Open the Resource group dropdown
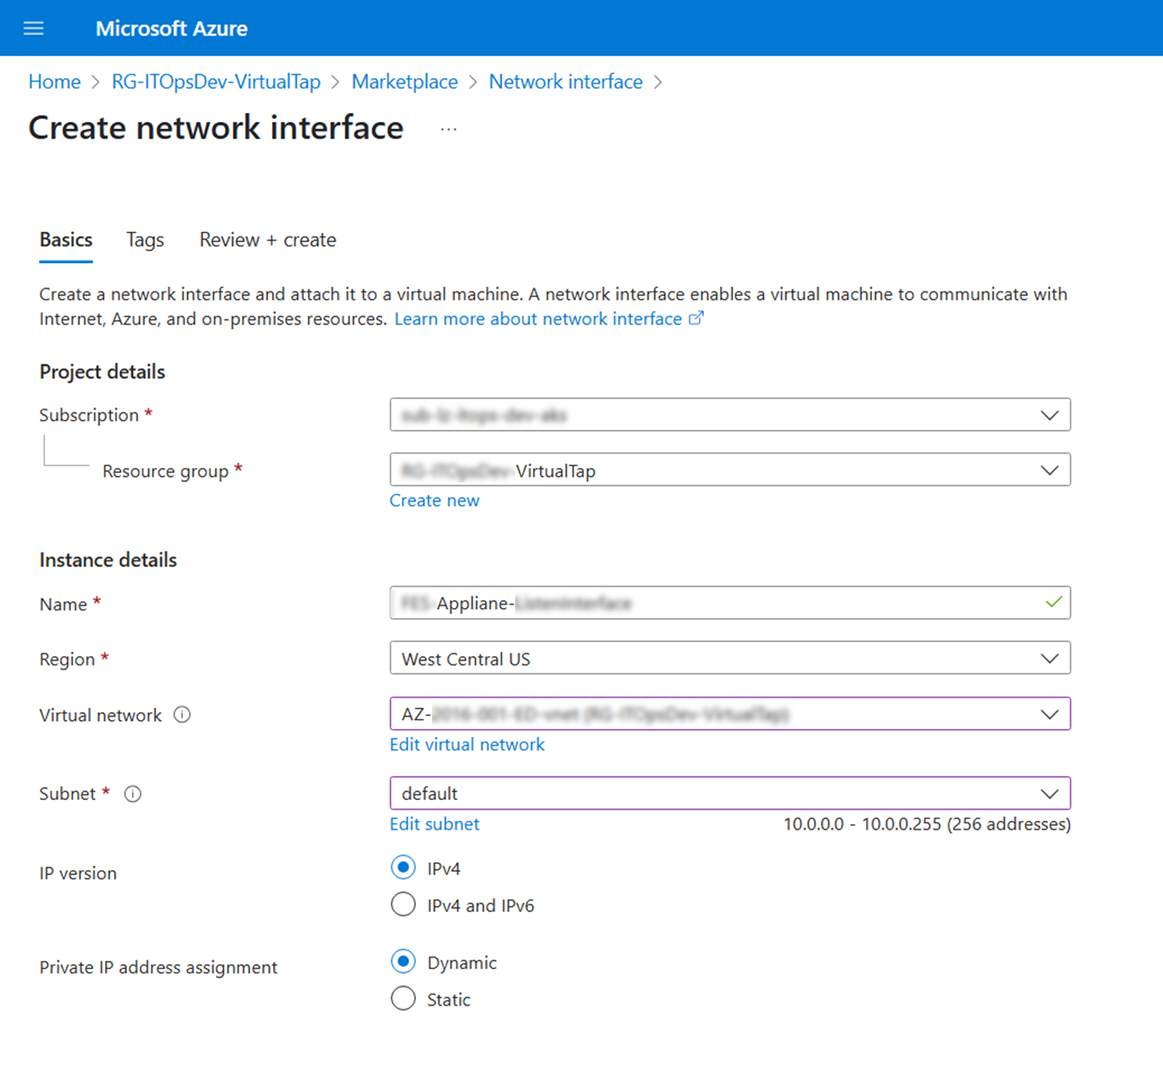 (x=730, y=470)
